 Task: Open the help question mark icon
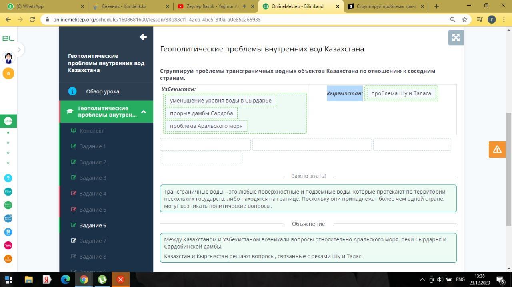[x=8, y=178]
